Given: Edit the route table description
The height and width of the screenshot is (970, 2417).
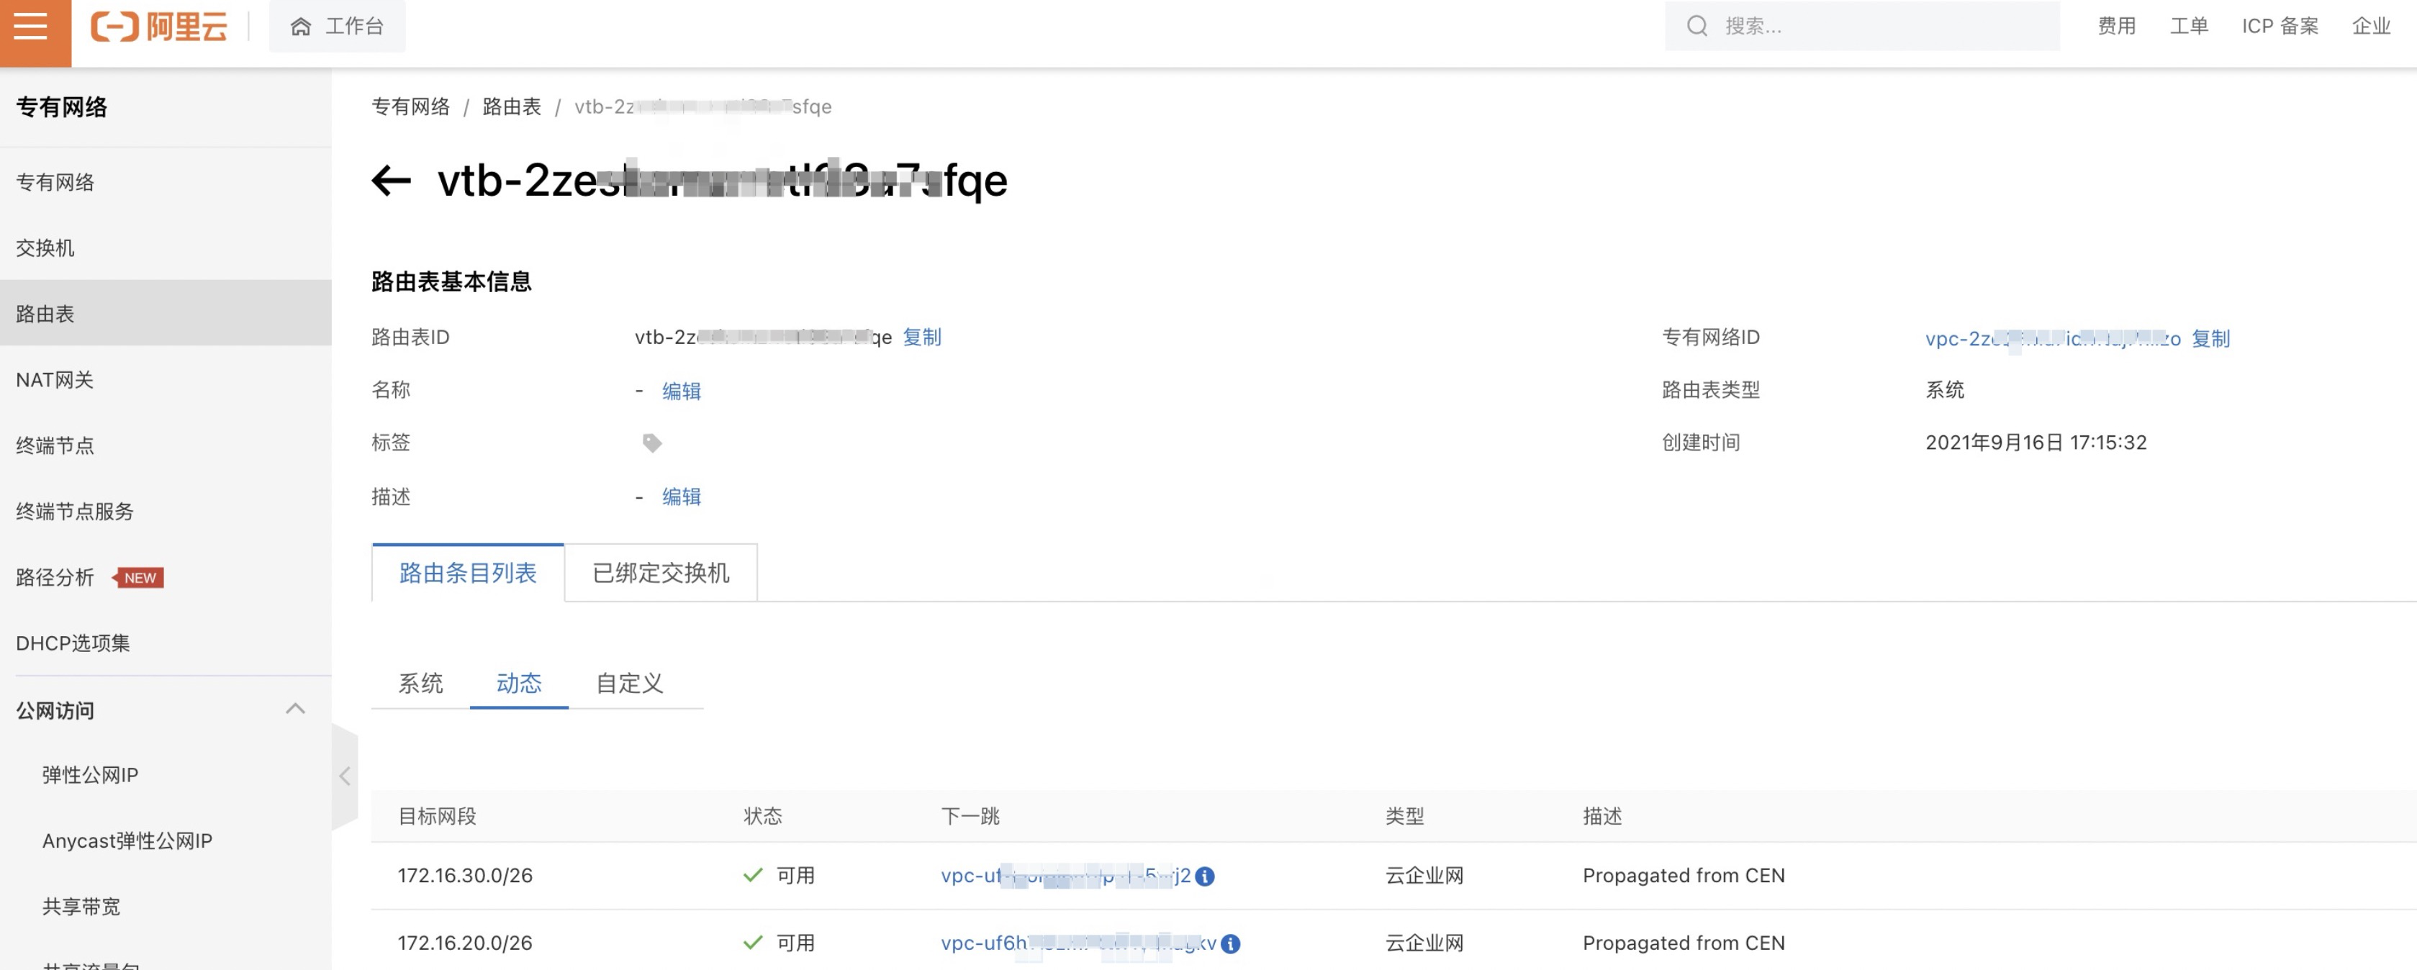Looking at the screenshot, I should coord(681,497).
